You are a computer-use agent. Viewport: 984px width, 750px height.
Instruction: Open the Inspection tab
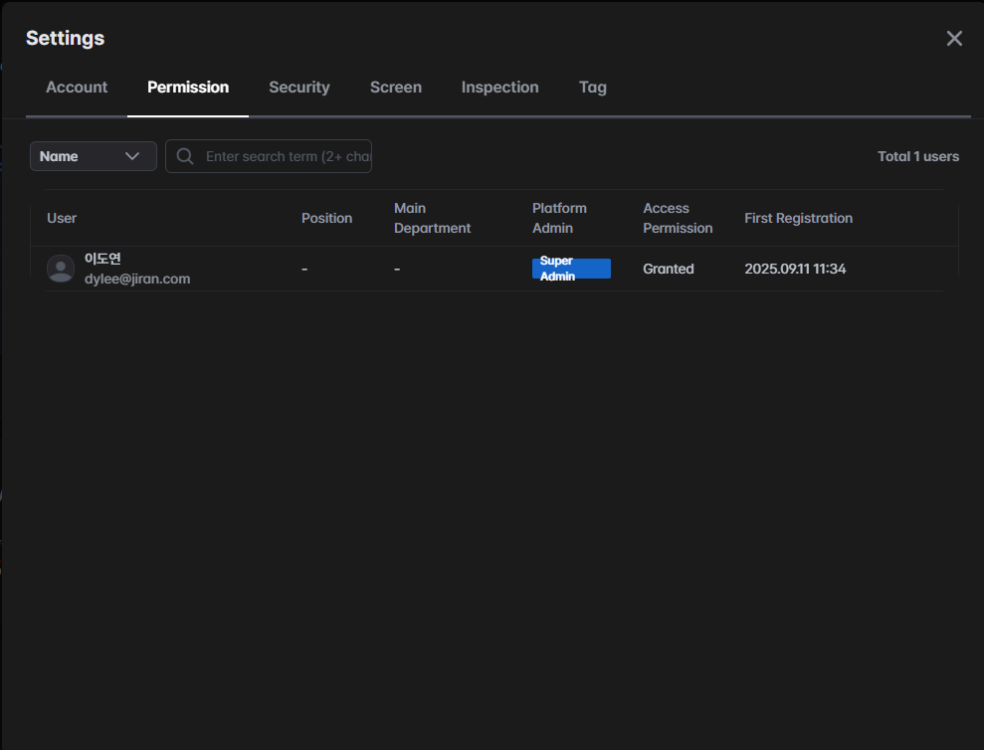[x=499, y=88]
